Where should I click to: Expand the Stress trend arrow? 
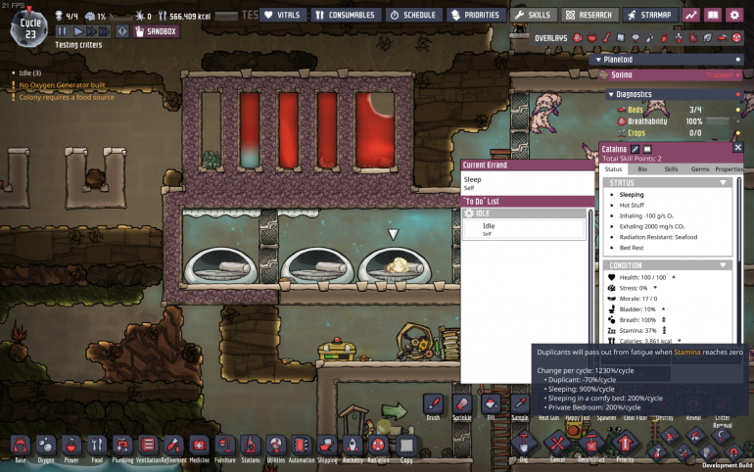click(655, 288)
